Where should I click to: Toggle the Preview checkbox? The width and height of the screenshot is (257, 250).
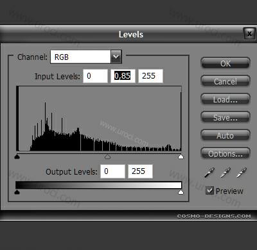[x=209, y=191]
